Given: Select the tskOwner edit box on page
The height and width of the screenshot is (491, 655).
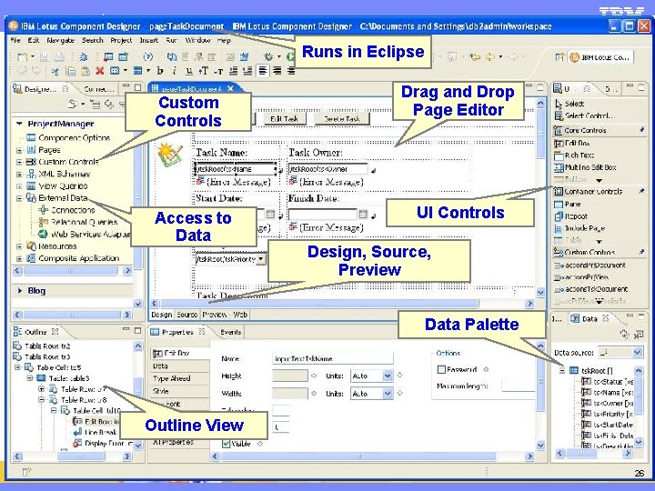Looking at the screenshot, I should click(328, 169).
